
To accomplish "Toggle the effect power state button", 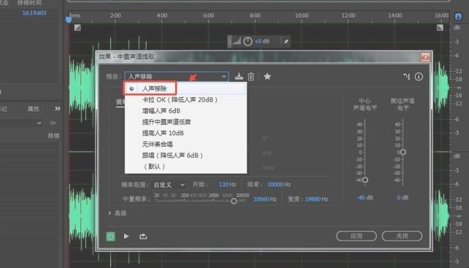I will [110, 237].
